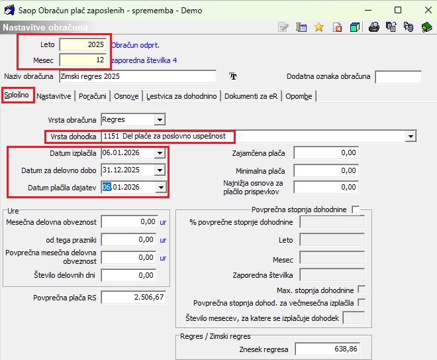This screenshot has height=360, width=437.
Task: Toggle Povprečna stopnja dohod. za večmesečna izplačila checkbox
Action: coord(362,302)
